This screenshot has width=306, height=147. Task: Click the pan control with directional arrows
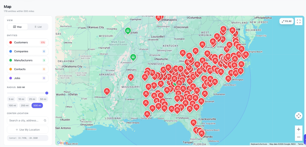(298, 116)
